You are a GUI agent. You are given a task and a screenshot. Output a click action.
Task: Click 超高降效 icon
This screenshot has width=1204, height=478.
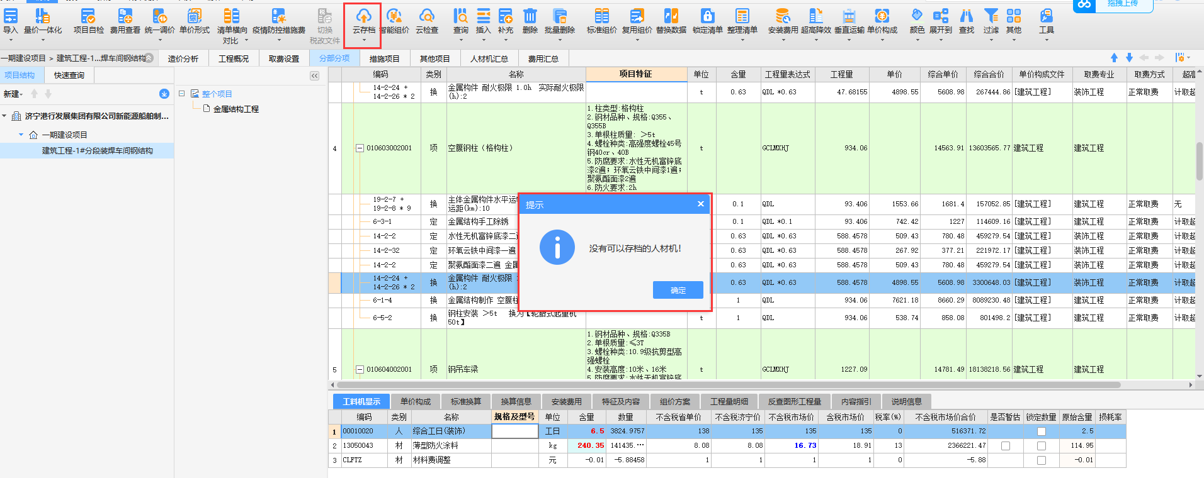pos(816,16)
